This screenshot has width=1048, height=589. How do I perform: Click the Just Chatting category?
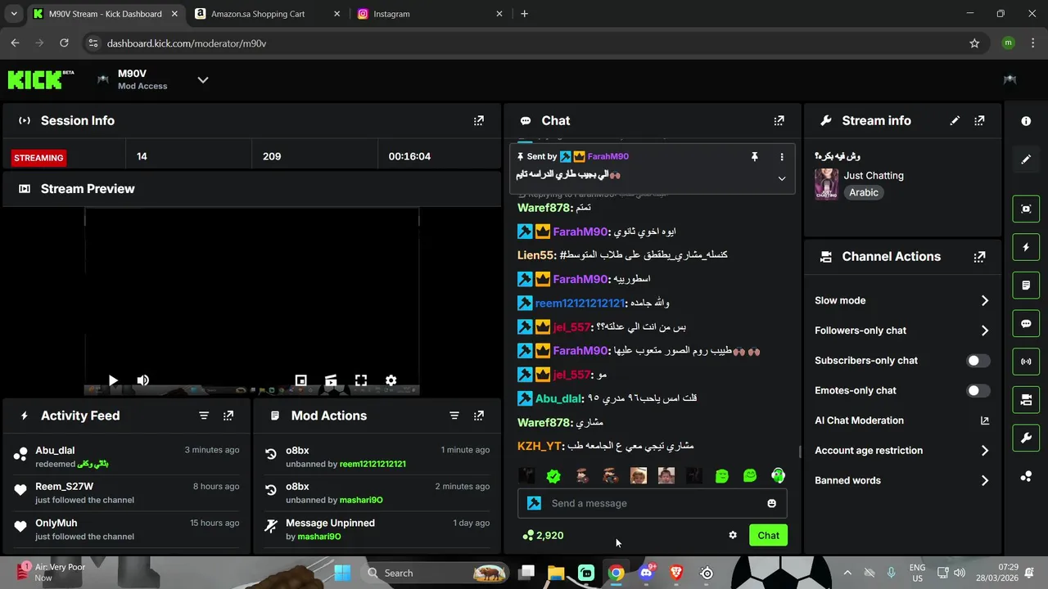874,176
